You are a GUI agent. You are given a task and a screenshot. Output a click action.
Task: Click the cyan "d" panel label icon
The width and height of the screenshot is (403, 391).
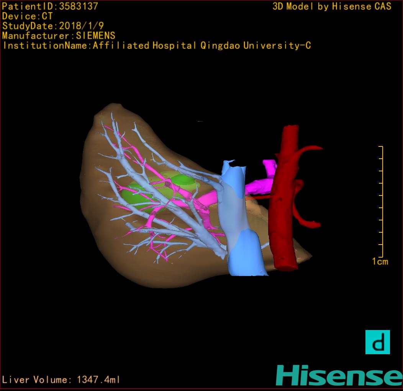377,342
